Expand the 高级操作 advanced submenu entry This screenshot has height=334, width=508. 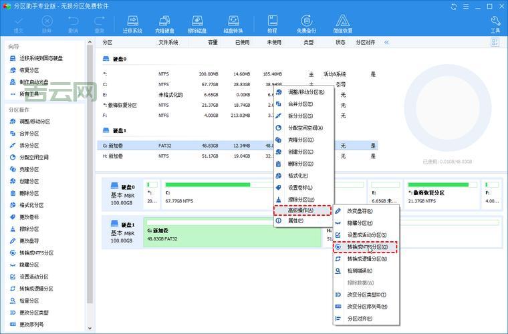click(303, 210)
